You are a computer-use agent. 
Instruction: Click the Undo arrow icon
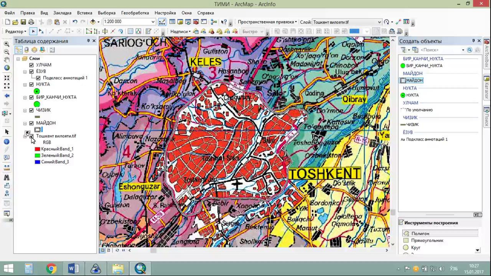coord(75,22)
